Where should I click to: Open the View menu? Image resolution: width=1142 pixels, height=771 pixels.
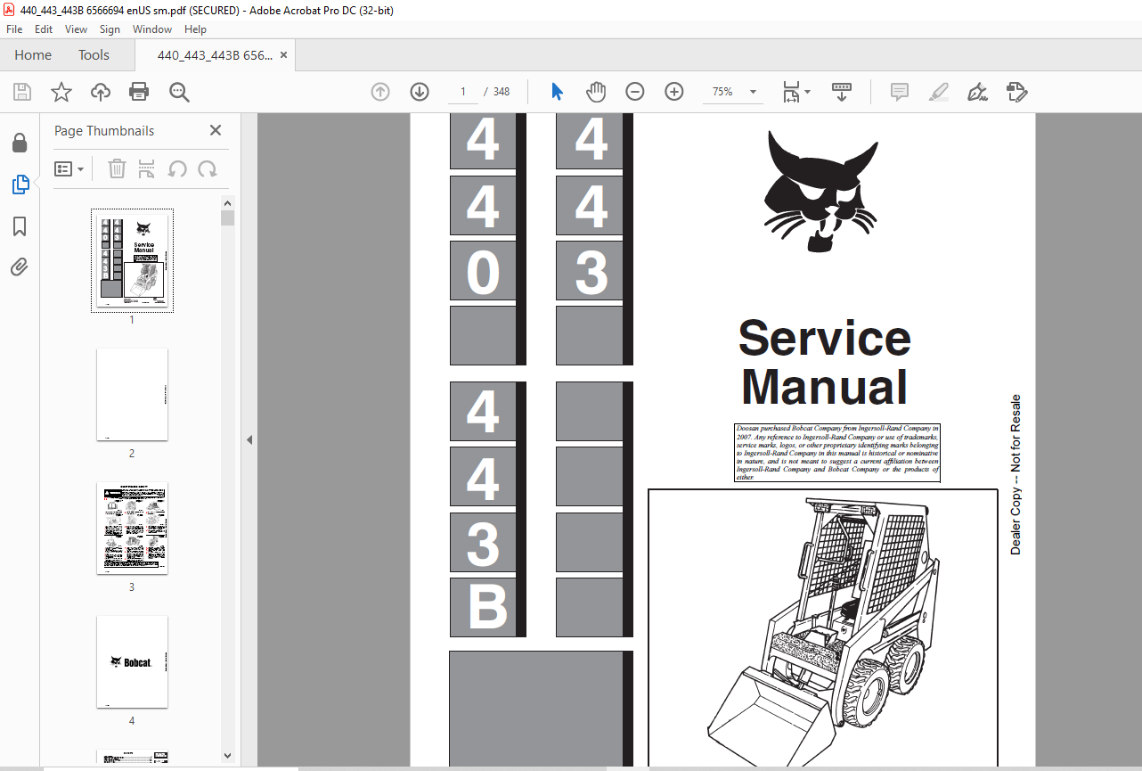pos(76,29)
